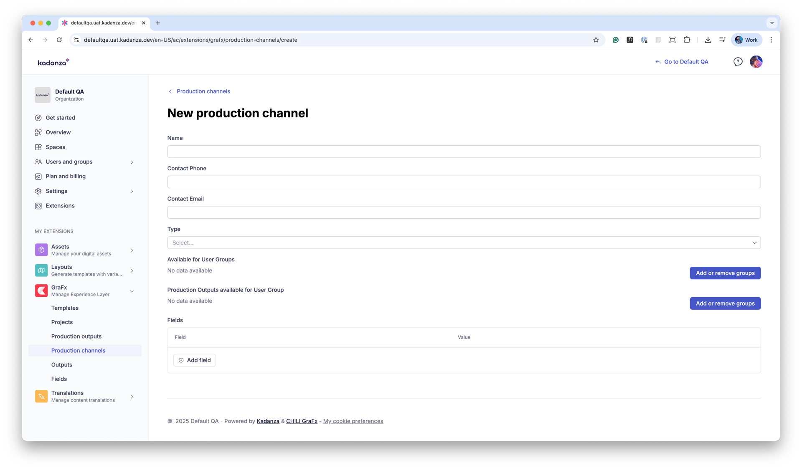Open Production outputs in sidebar
The image size is (802, 470).
click(76, 336)
